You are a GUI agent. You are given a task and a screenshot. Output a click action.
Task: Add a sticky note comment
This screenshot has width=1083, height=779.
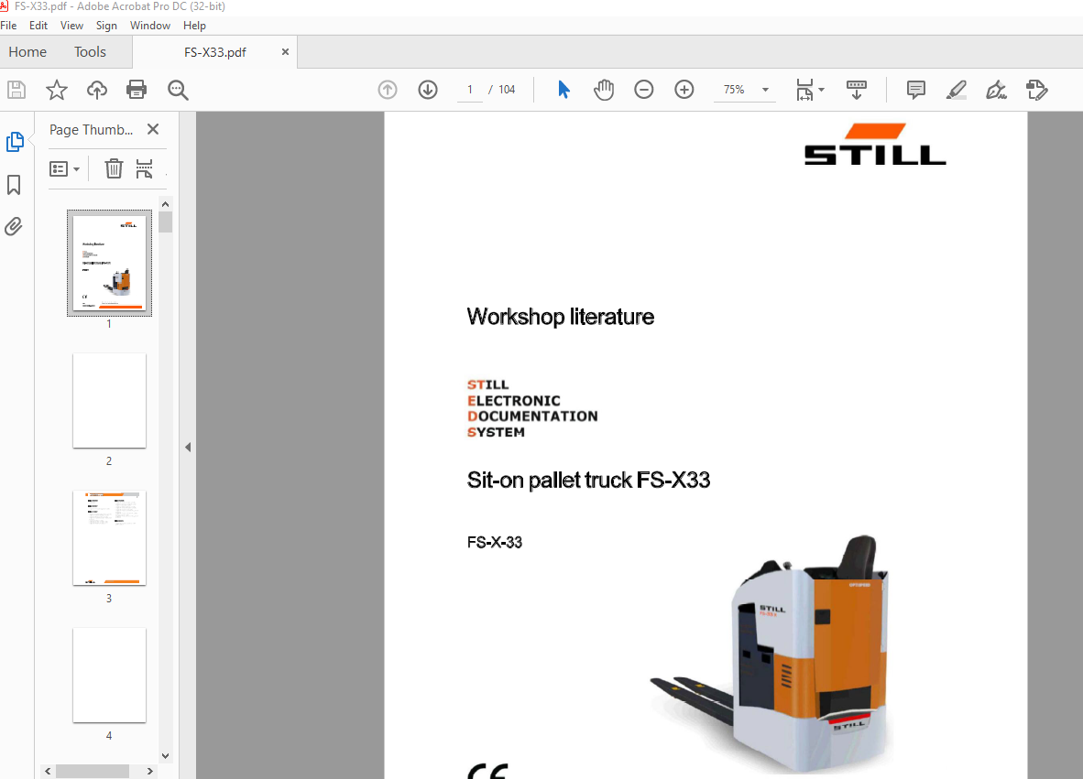(x=916, y=90)
